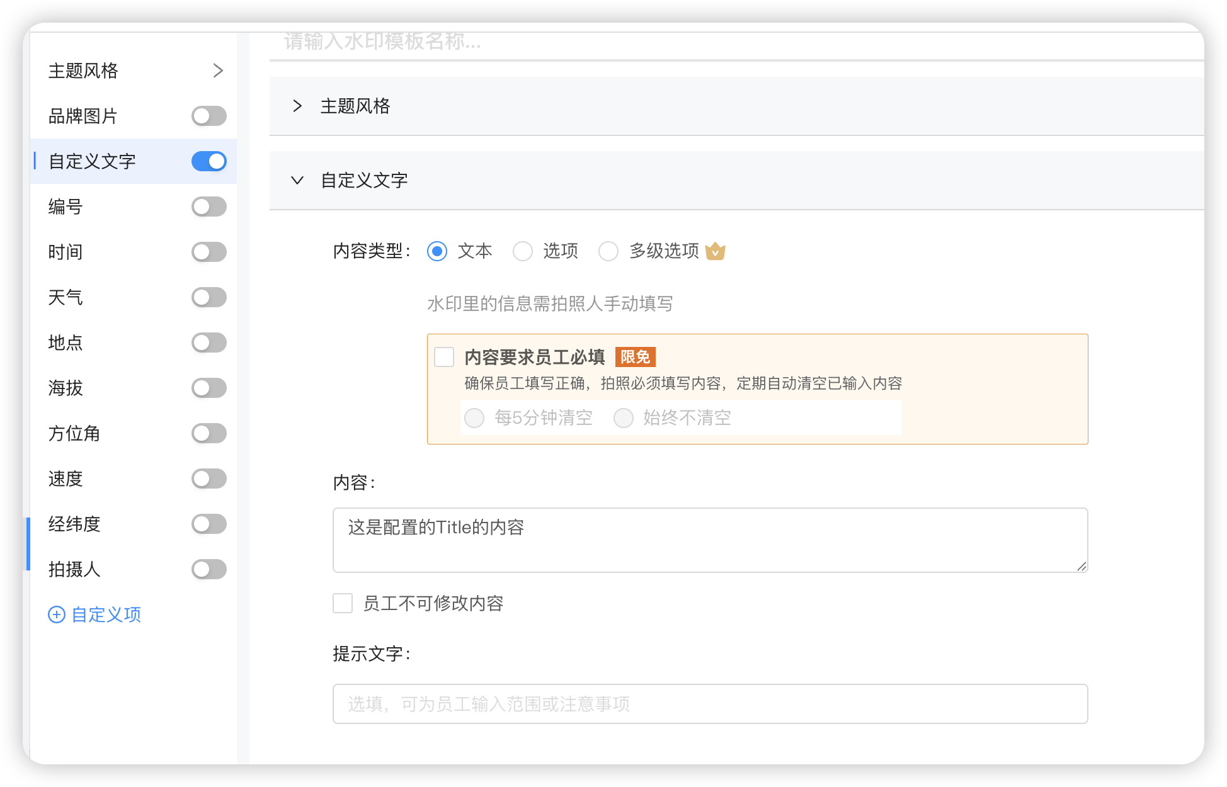
Task: Open 主题风格 arrow in sidebar
Action: pyautogui.click(x=218, y=71)
